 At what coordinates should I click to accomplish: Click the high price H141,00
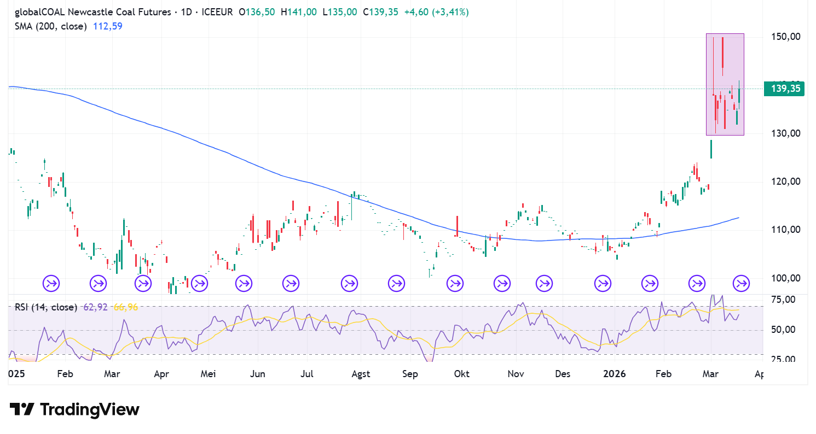coord(299,12)
